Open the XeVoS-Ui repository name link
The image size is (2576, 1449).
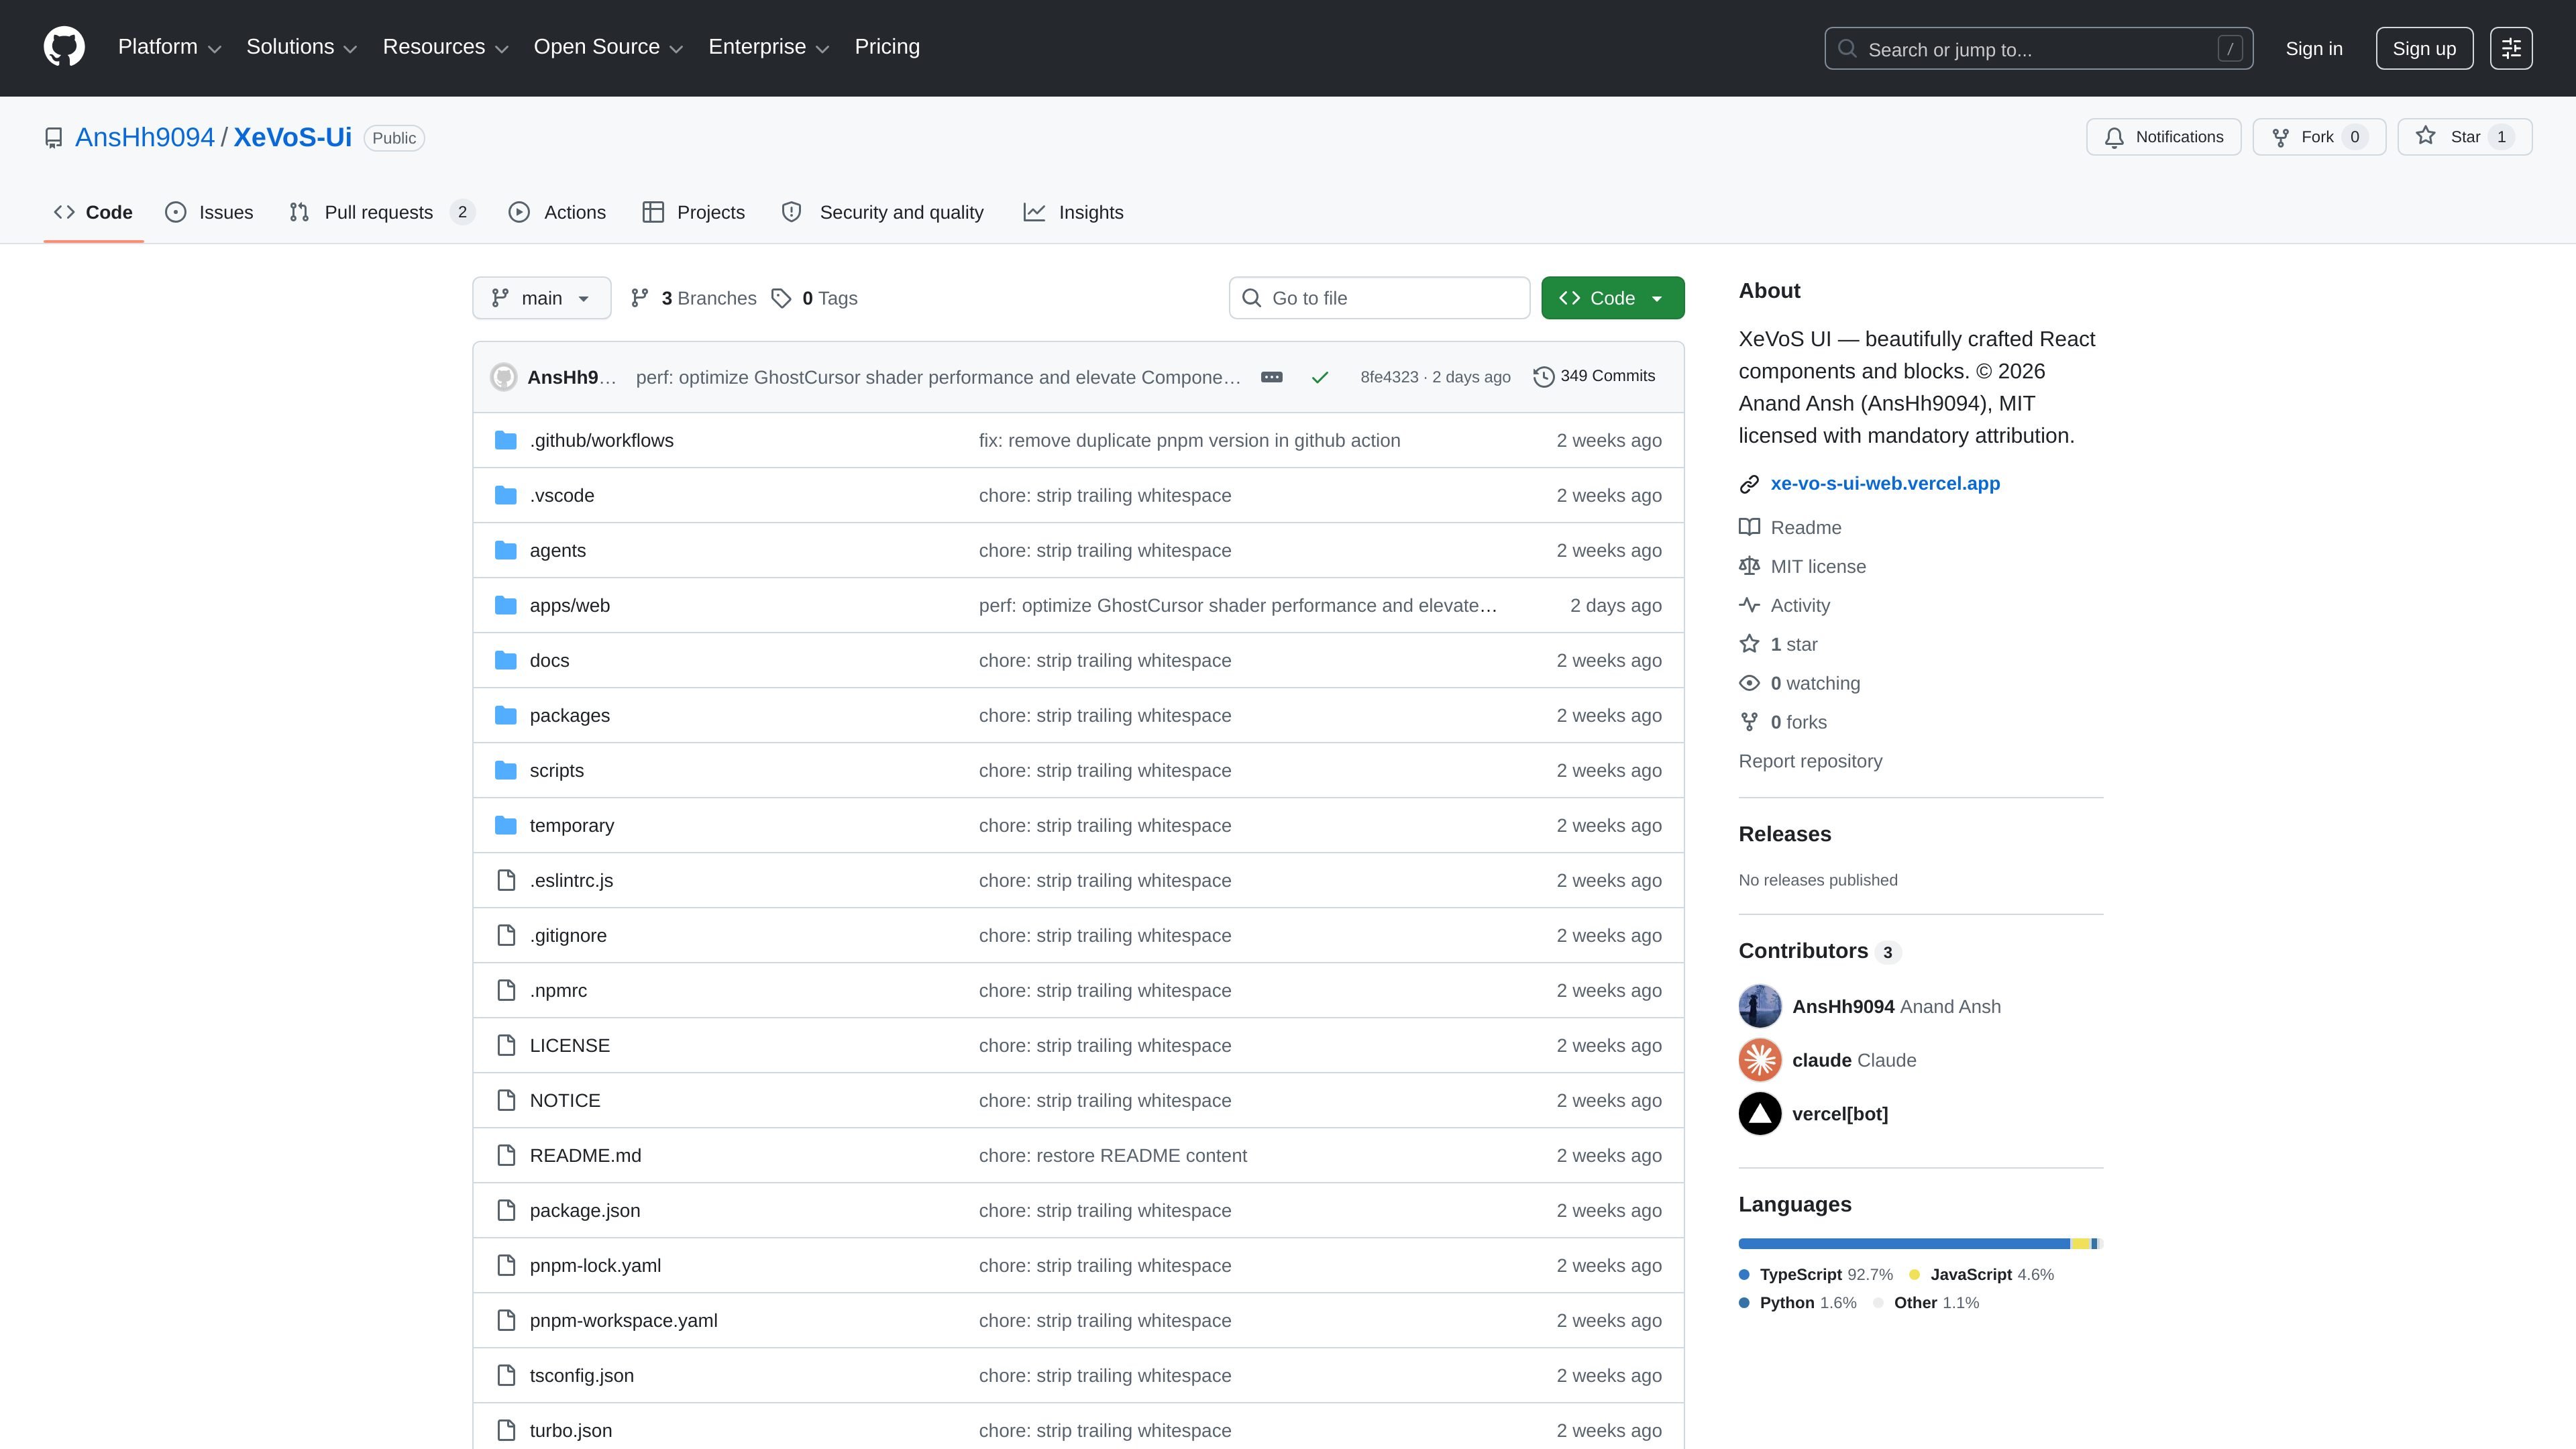tap(292, 138)
